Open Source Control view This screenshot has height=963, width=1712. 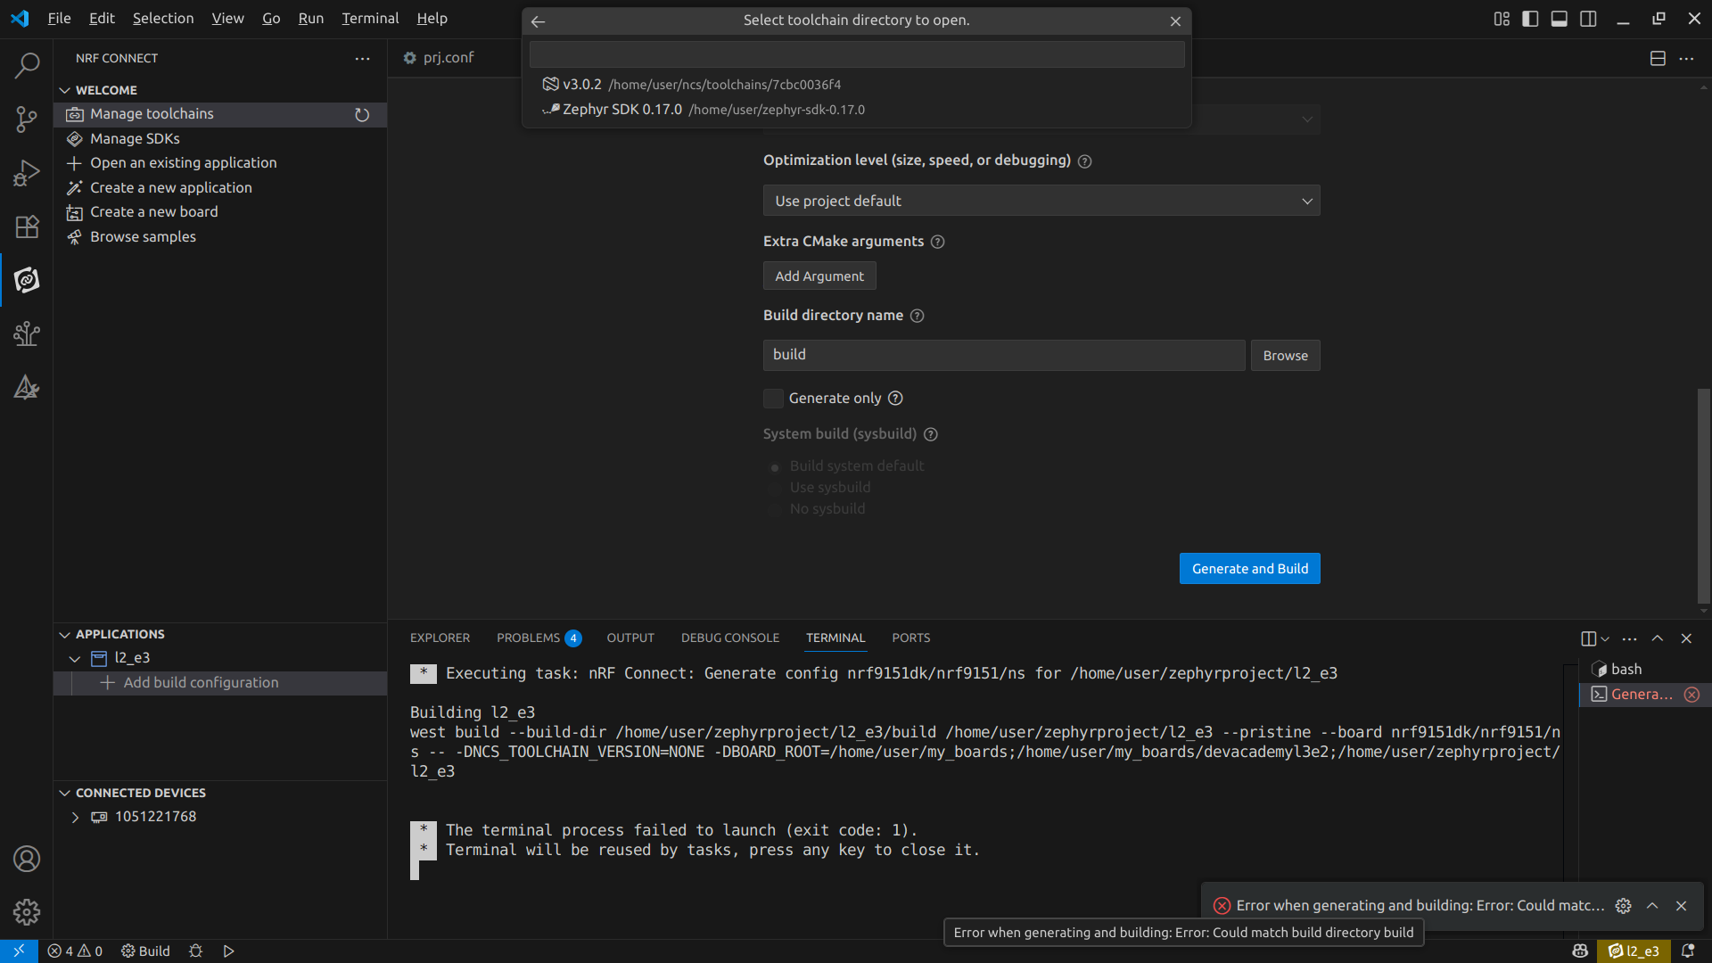[27, 119]
